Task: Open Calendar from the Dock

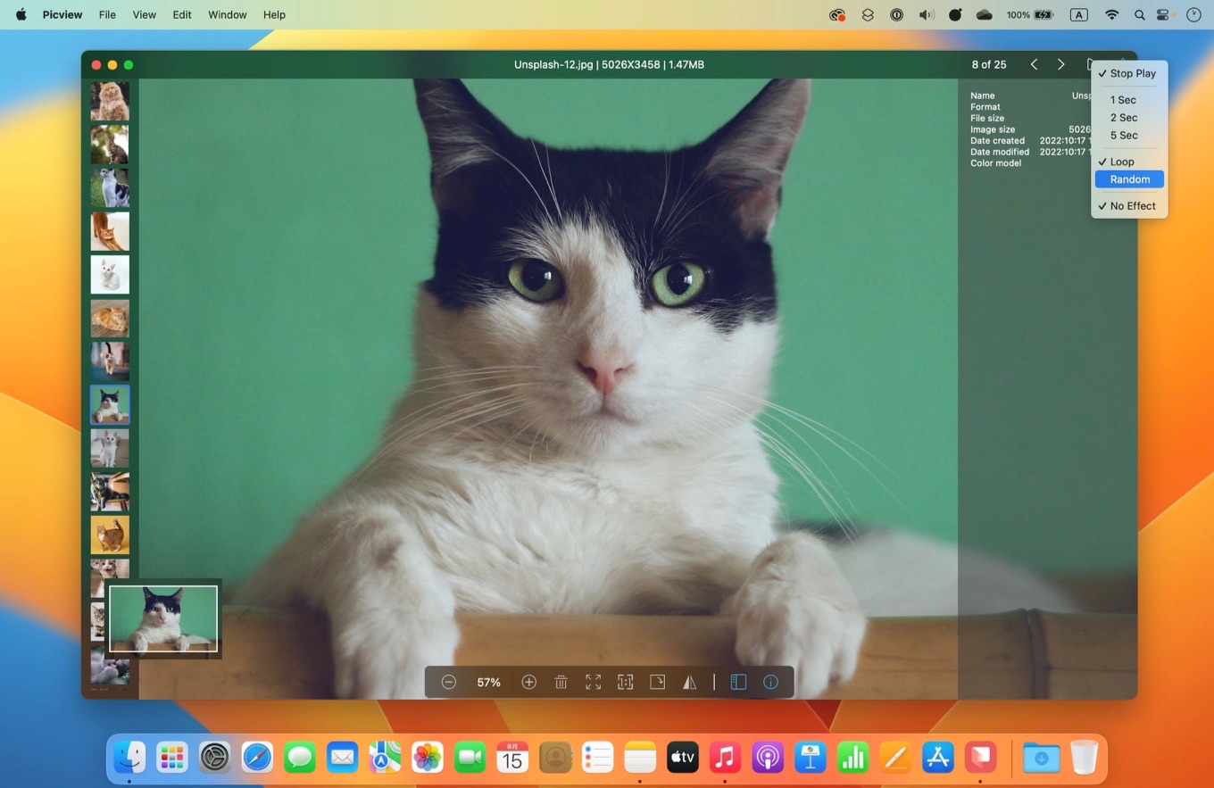Action: point(512,758)
